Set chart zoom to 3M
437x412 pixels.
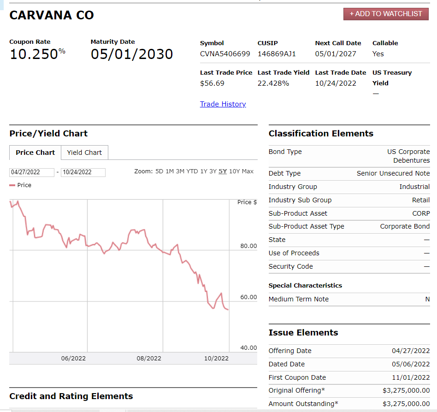click(180, 171)
